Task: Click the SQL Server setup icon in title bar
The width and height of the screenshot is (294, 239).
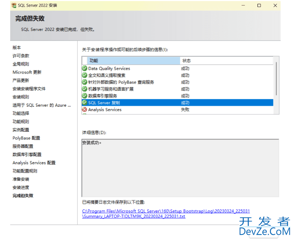Action: pyautogui.click(x=14, y=5)
